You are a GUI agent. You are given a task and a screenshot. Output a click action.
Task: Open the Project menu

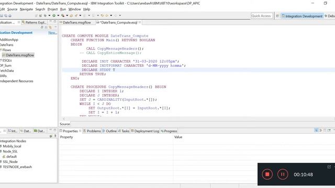52,9
